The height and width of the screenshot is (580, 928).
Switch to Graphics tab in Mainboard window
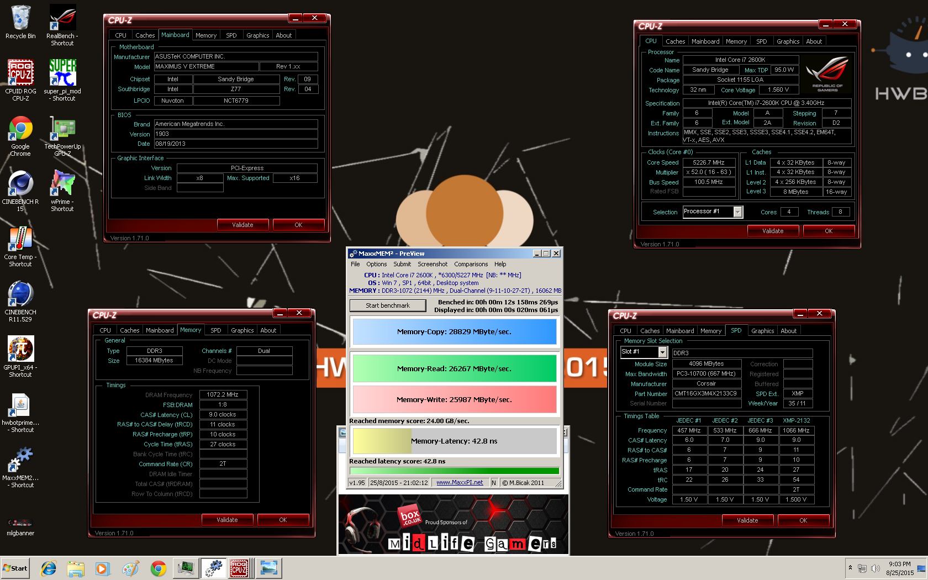(258, 35)
